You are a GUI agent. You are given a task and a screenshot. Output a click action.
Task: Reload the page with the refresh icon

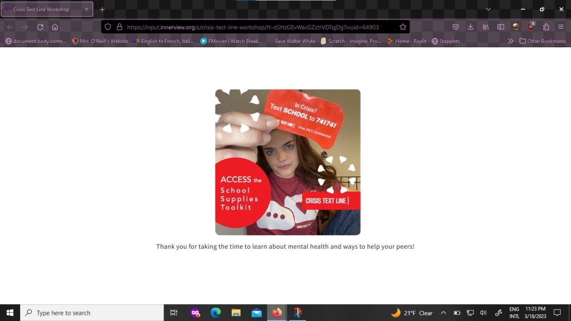(40, 27)
